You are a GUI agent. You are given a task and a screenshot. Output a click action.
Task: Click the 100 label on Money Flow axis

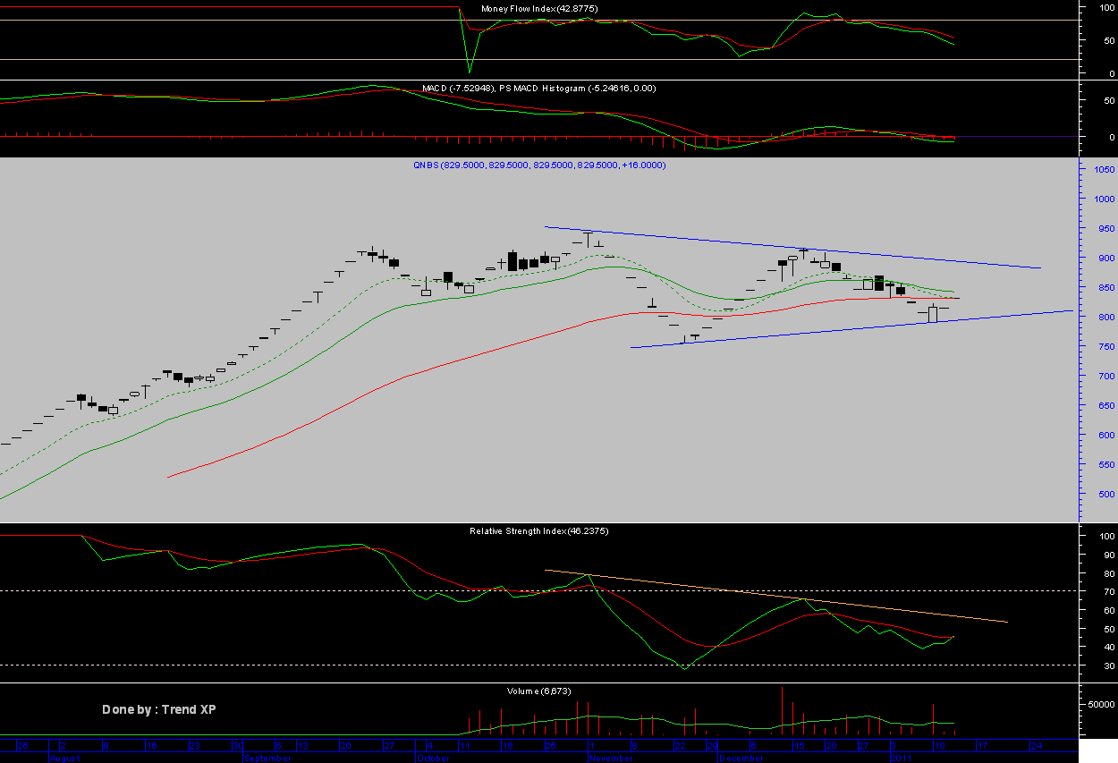click(1107, 7)
